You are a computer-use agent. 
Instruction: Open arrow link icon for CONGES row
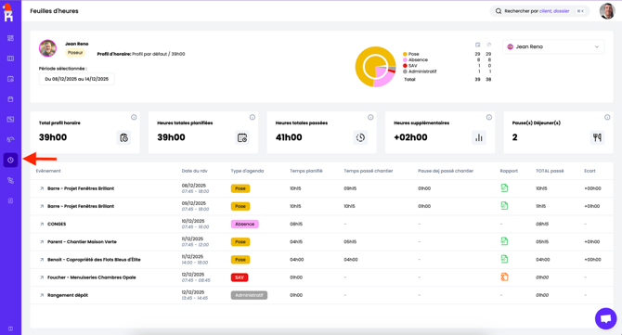[x=42, y=224]
